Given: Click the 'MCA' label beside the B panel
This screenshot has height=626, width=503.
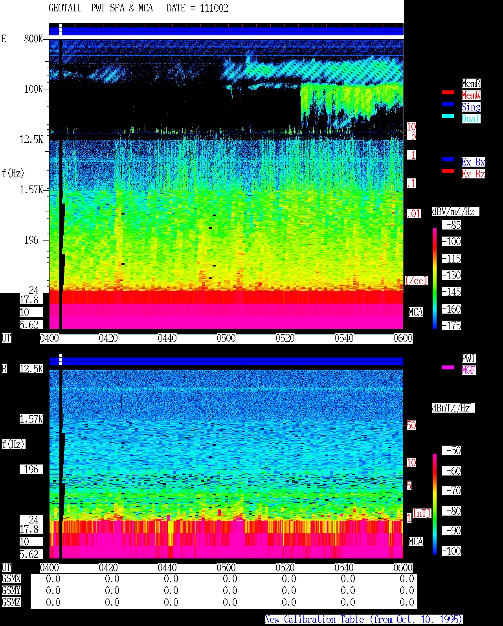Looking at the screenshot, I should click(x=416, y=542).
